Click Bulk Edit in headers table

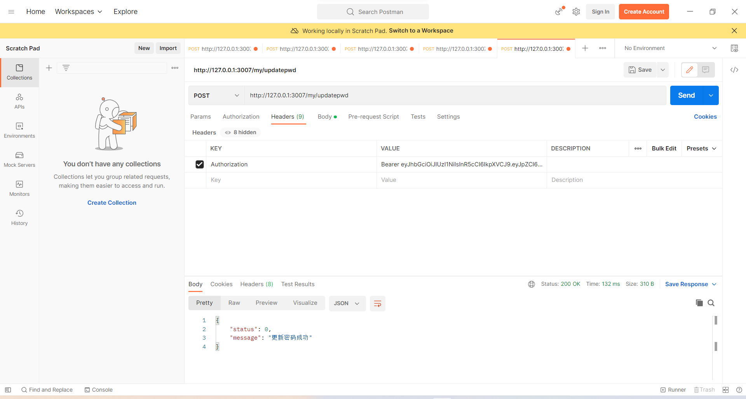pyautogui.click(x=664, y=149)
